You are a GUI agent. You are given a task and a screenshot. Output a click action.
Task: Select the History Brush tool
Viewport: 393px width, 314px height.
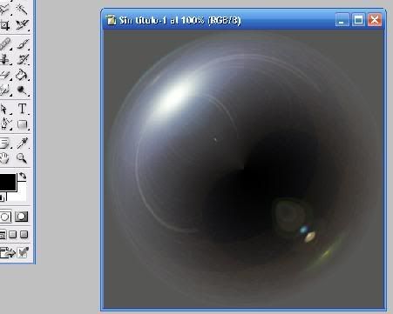pos(22,59)
